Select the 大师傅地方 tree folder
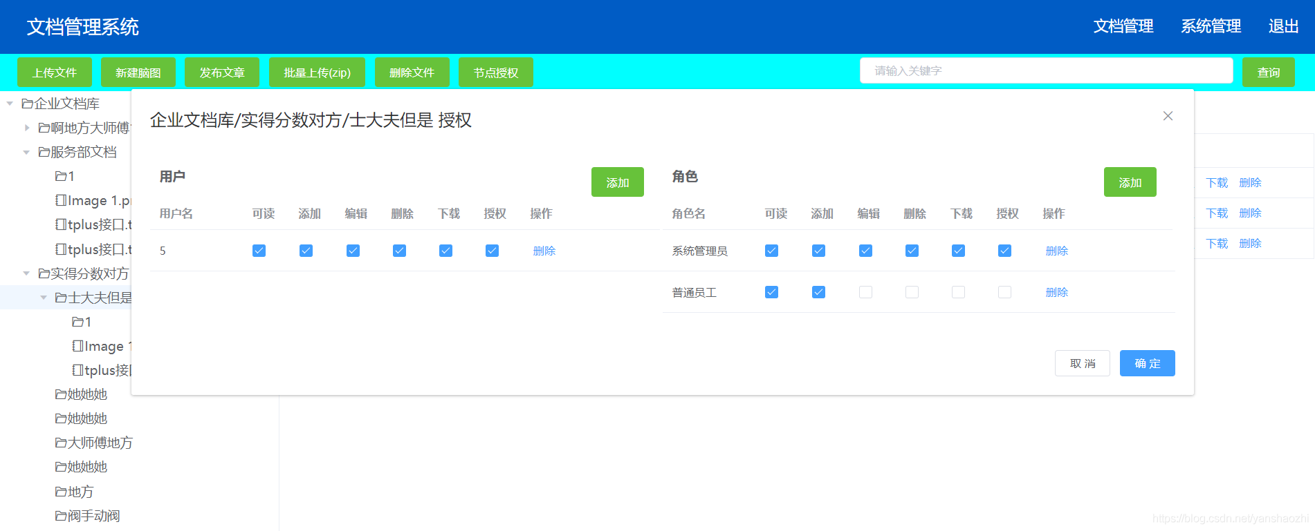The width and height of the screenshot is (1315, 531). (100, 443)
